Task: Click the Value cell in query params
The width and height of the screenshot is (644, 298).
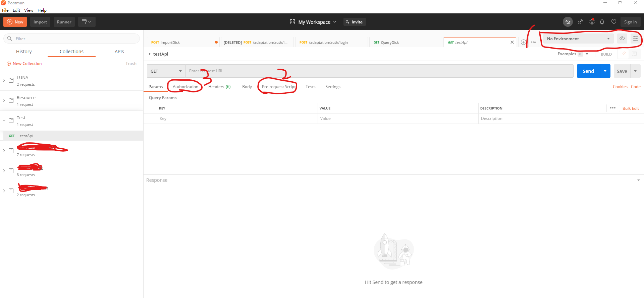Action: [398, 119]
